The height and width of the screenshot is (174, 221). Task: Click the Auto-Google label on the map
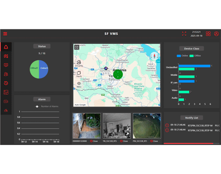point(80,105)
